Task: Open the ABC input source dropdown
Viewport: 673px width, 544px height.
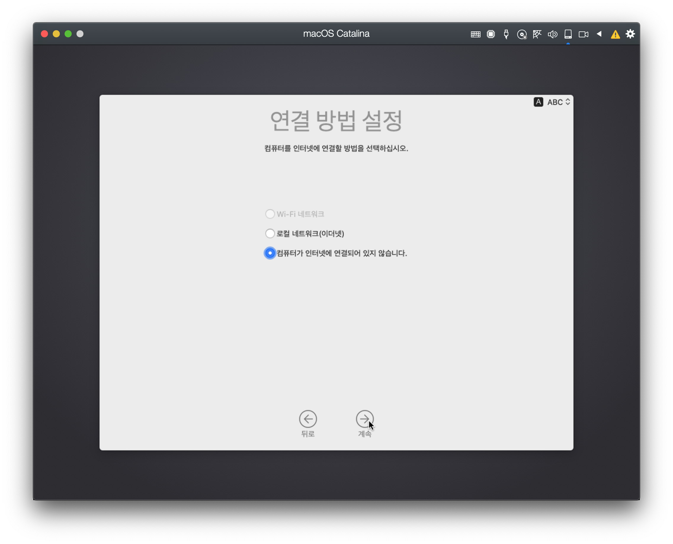Action: pos(555,102)
